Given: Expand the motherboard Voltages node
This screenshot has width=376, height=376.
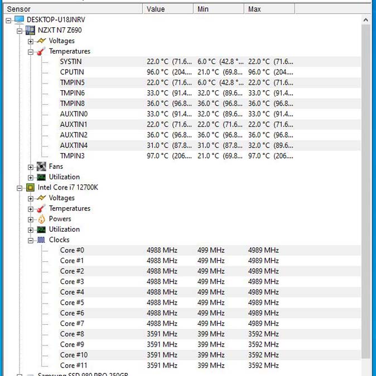Looking at the screenshot, I should point(31,41).
